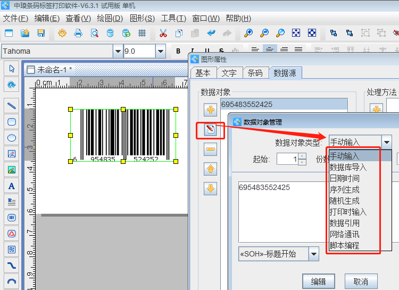
Task: Click the edit data object pencil icon
Action: coord(211,130)
